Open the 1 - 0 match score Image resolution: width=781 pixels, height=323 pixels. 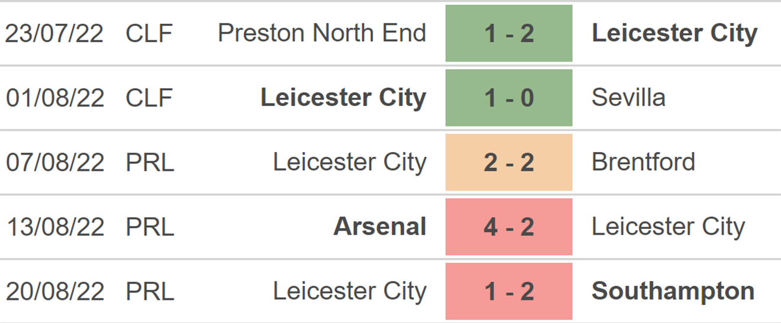pos(509,98)
